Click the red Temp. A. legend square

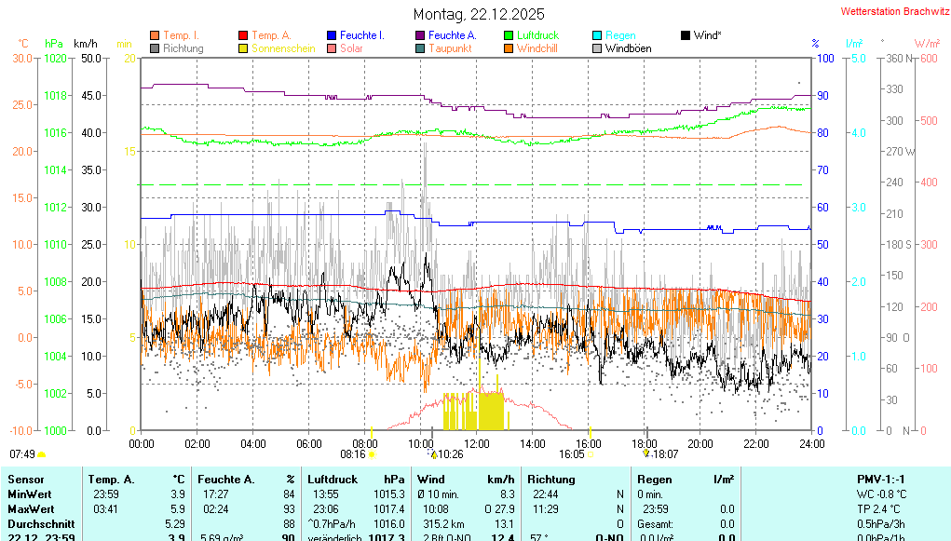click(x=244, y=35)
